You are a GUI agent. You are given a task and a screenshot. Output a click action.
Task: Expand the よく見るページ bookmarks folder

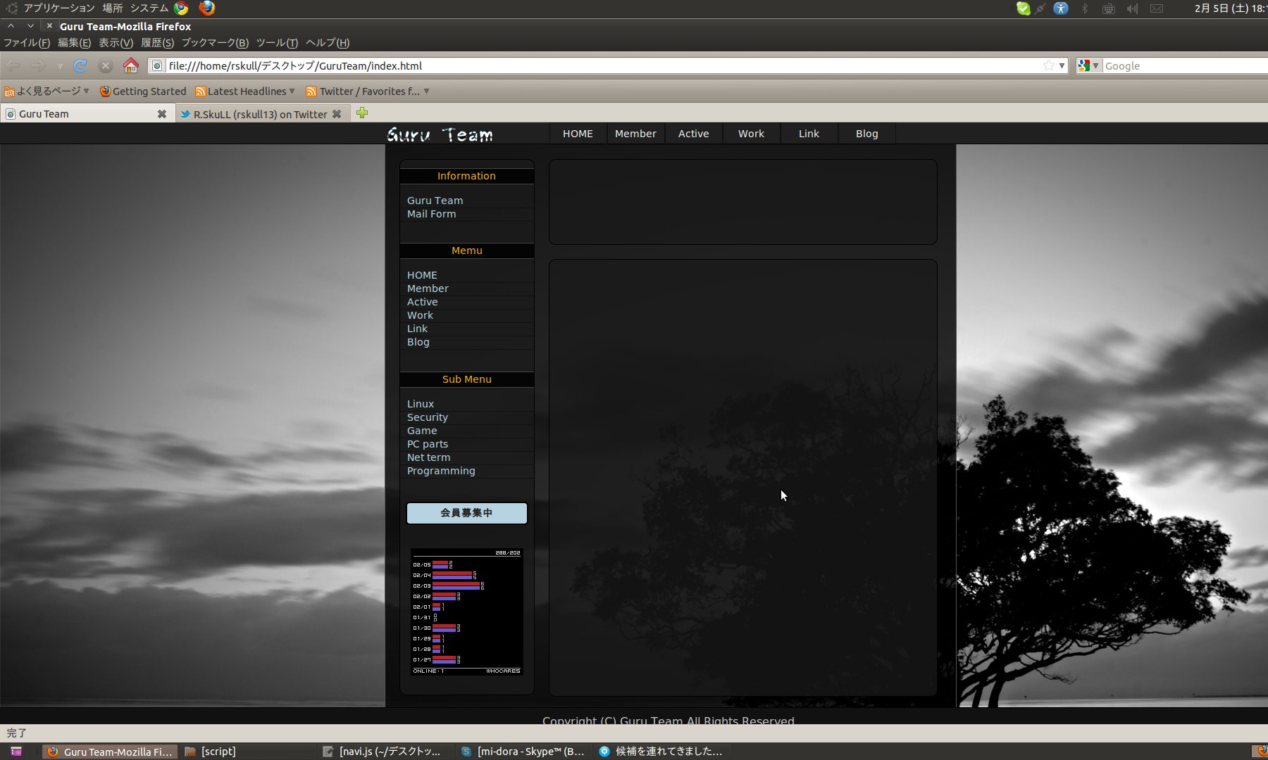(x=46, y=91)
